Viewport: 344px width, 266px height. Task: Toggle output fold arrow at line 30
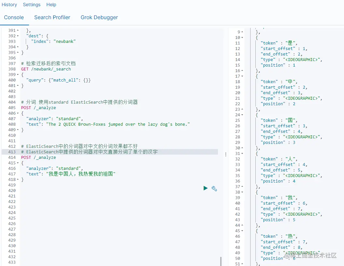(242, 148)
